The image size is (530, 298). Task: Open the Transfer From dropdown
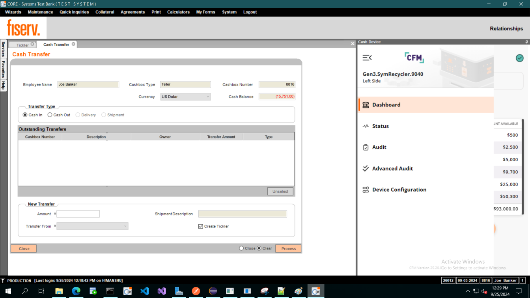[125, 226]
